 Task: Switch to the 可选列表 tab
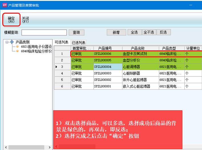click(x=61, y=42)
